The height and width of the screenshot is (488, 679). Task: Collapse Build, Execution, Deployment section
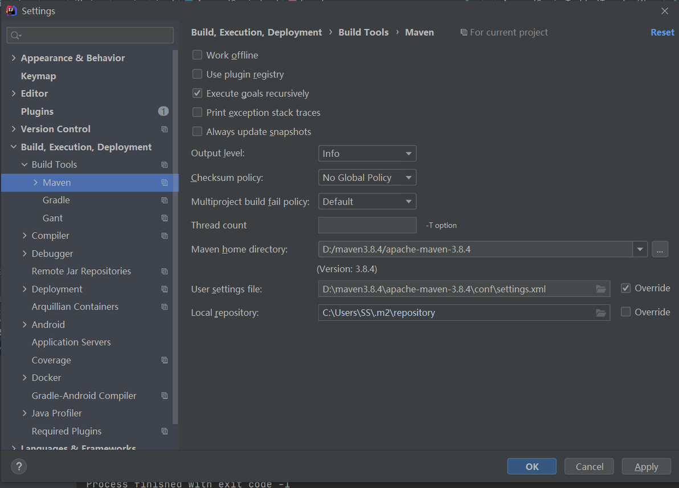[14, 147]
